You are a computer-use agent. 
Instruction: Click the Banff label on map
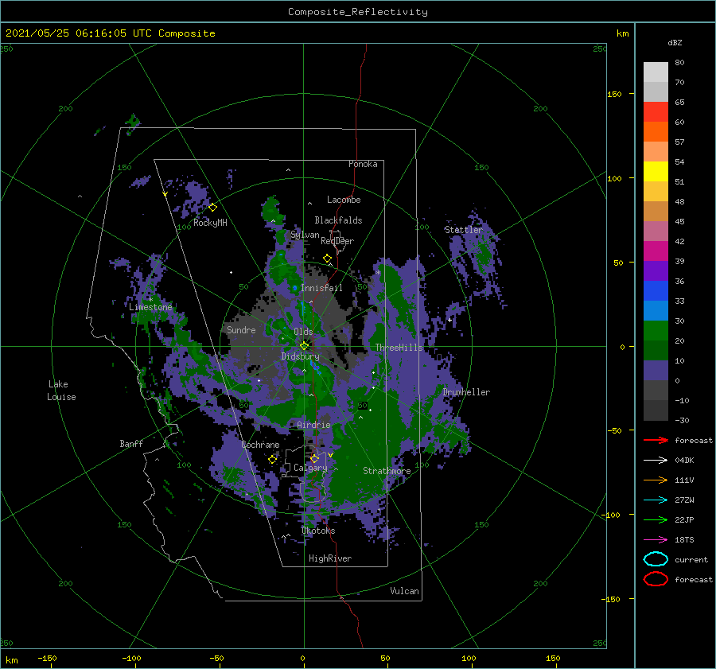(x=131, y=444)
